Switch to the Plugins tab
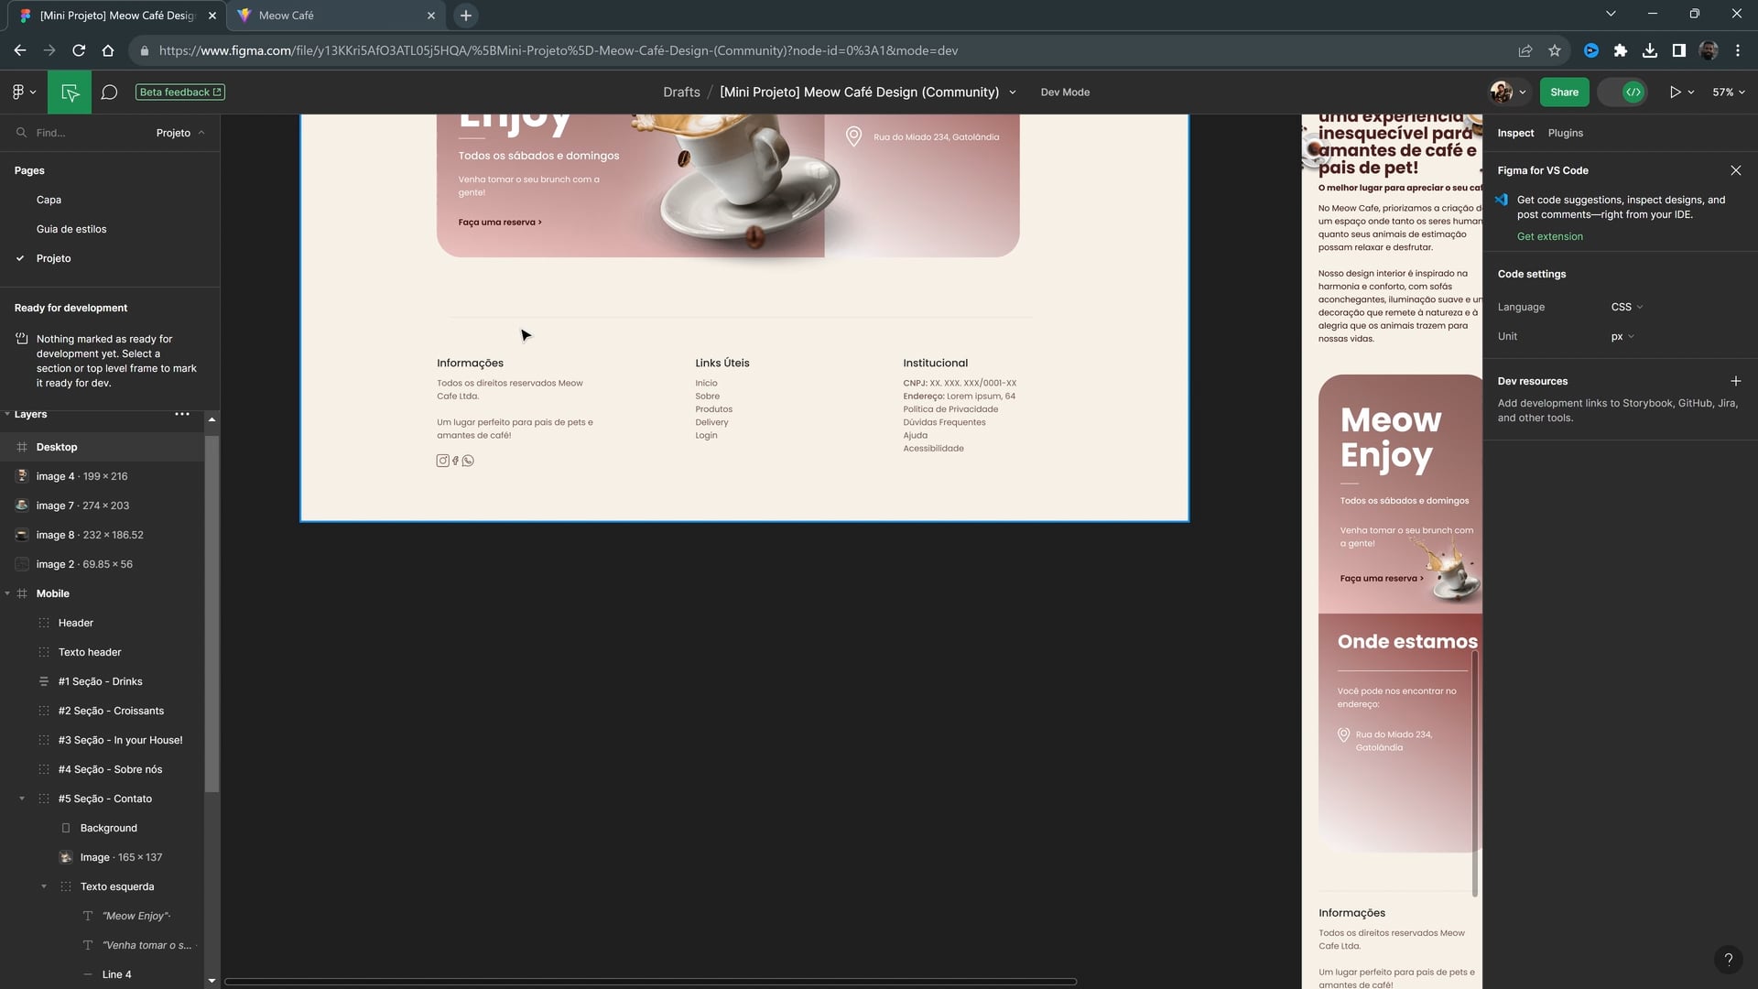 coord(1565,133)
